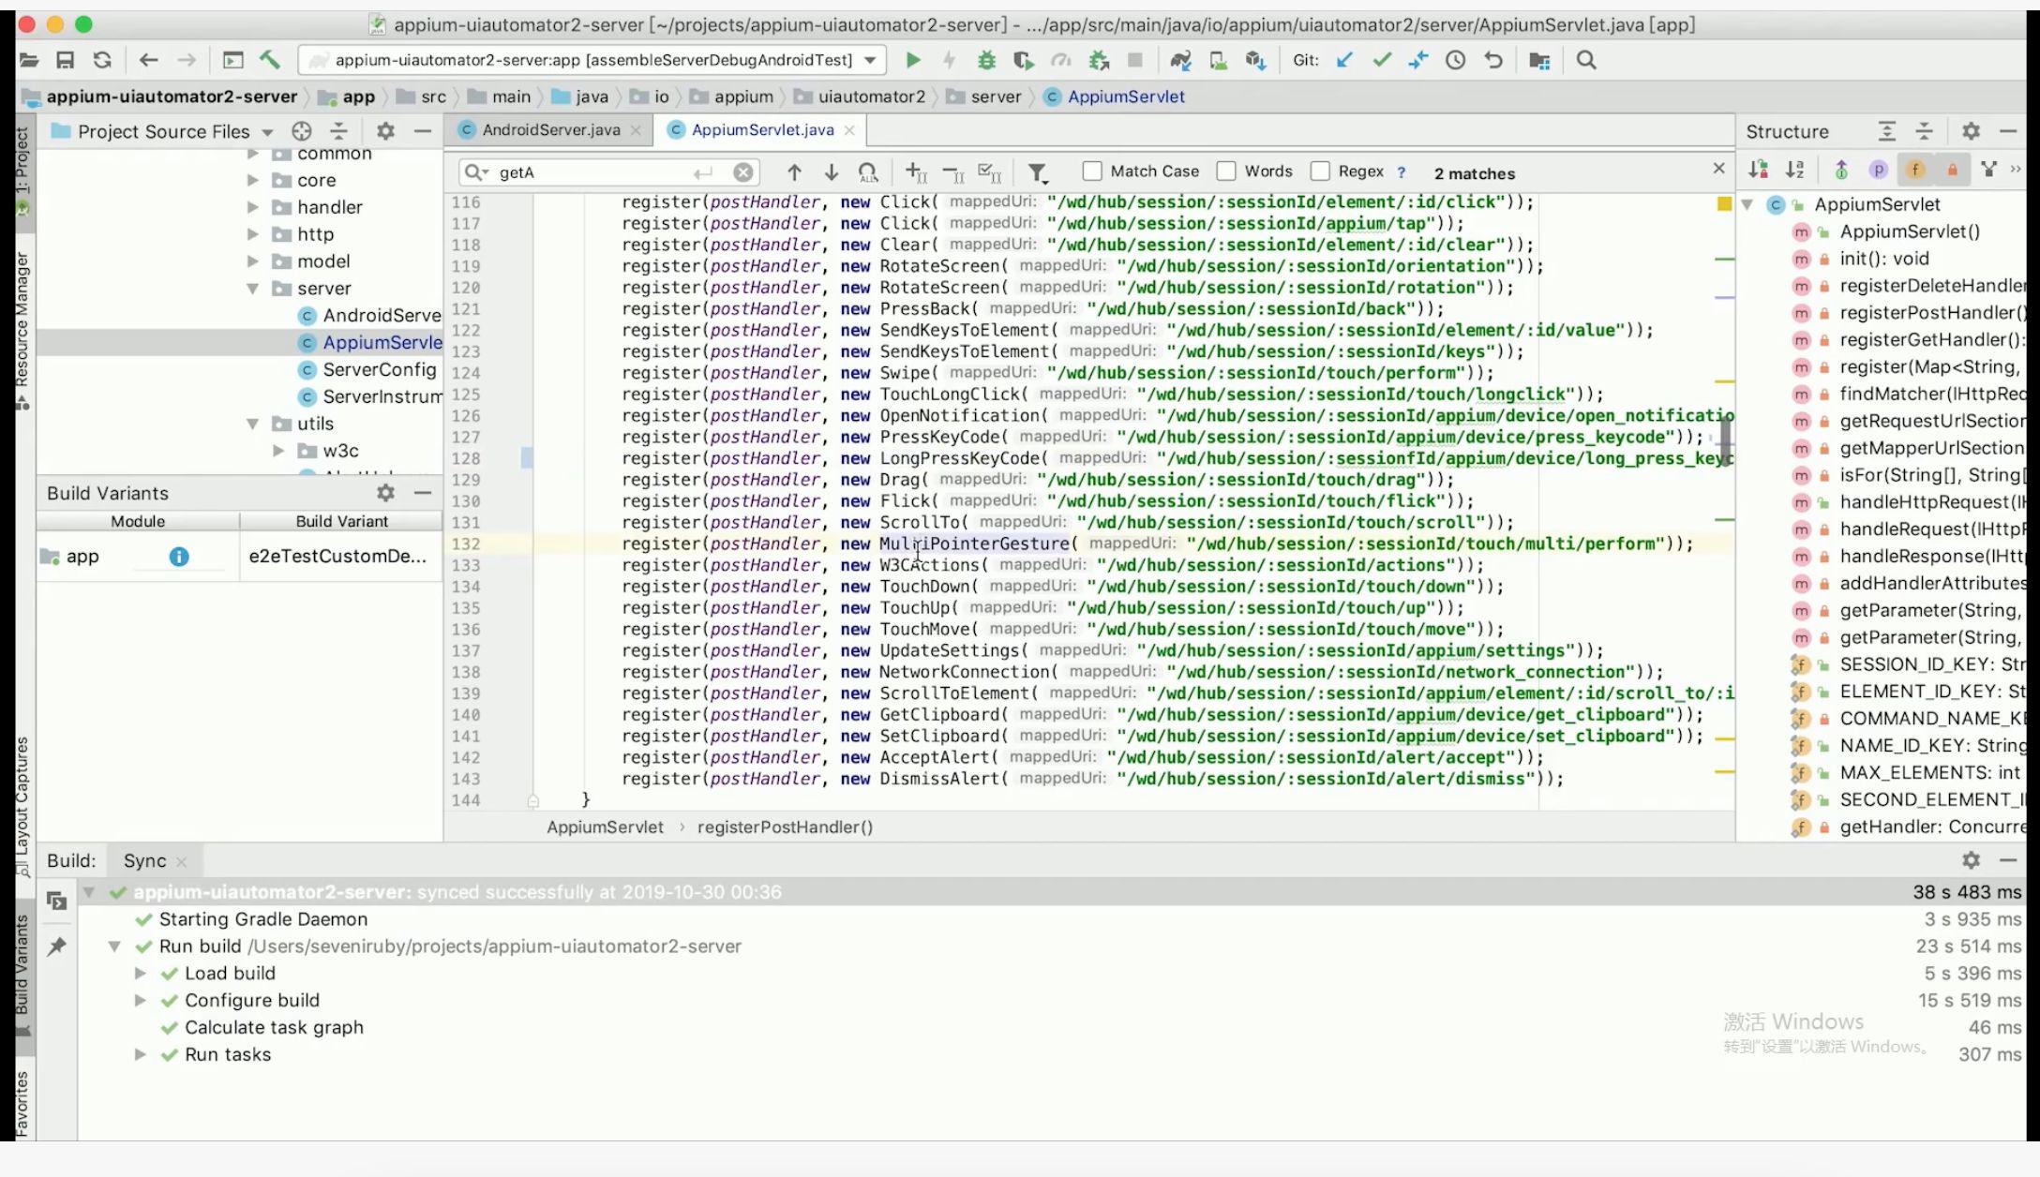Click the search filter funnel icon
This screenshot has width=2040, height=1177.
click(x=1037, y=172)
